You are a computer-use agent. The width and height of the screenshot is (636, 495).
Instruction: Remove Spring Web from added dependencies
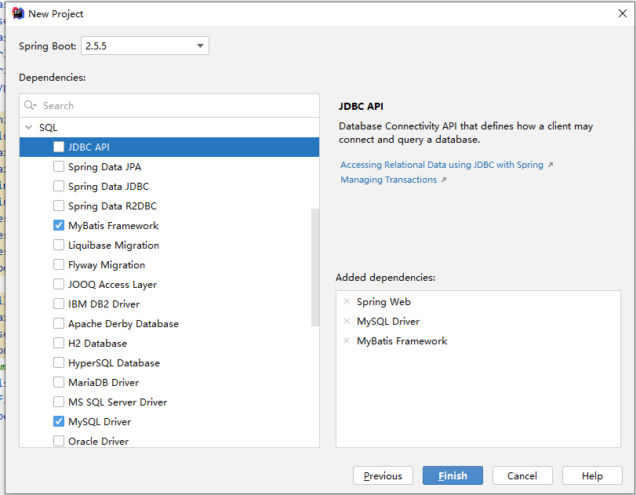[x=347, y=301]
